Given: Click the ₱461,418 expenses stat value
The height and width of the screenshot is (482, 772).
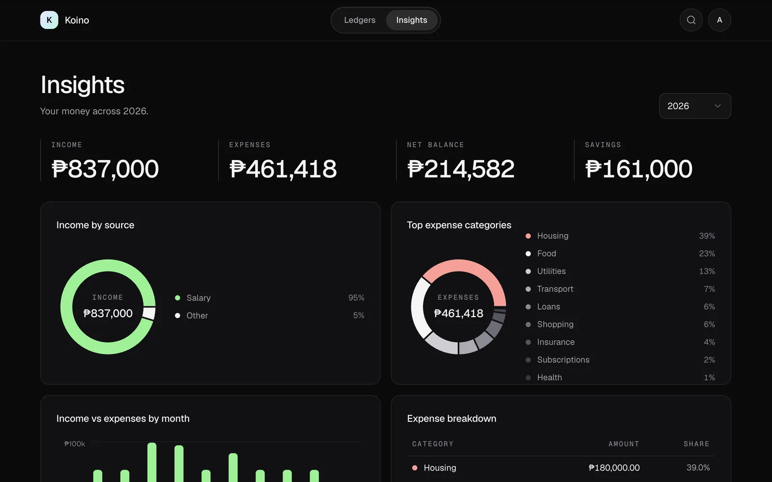Looking at the screenshot, I should pos(283,169).
